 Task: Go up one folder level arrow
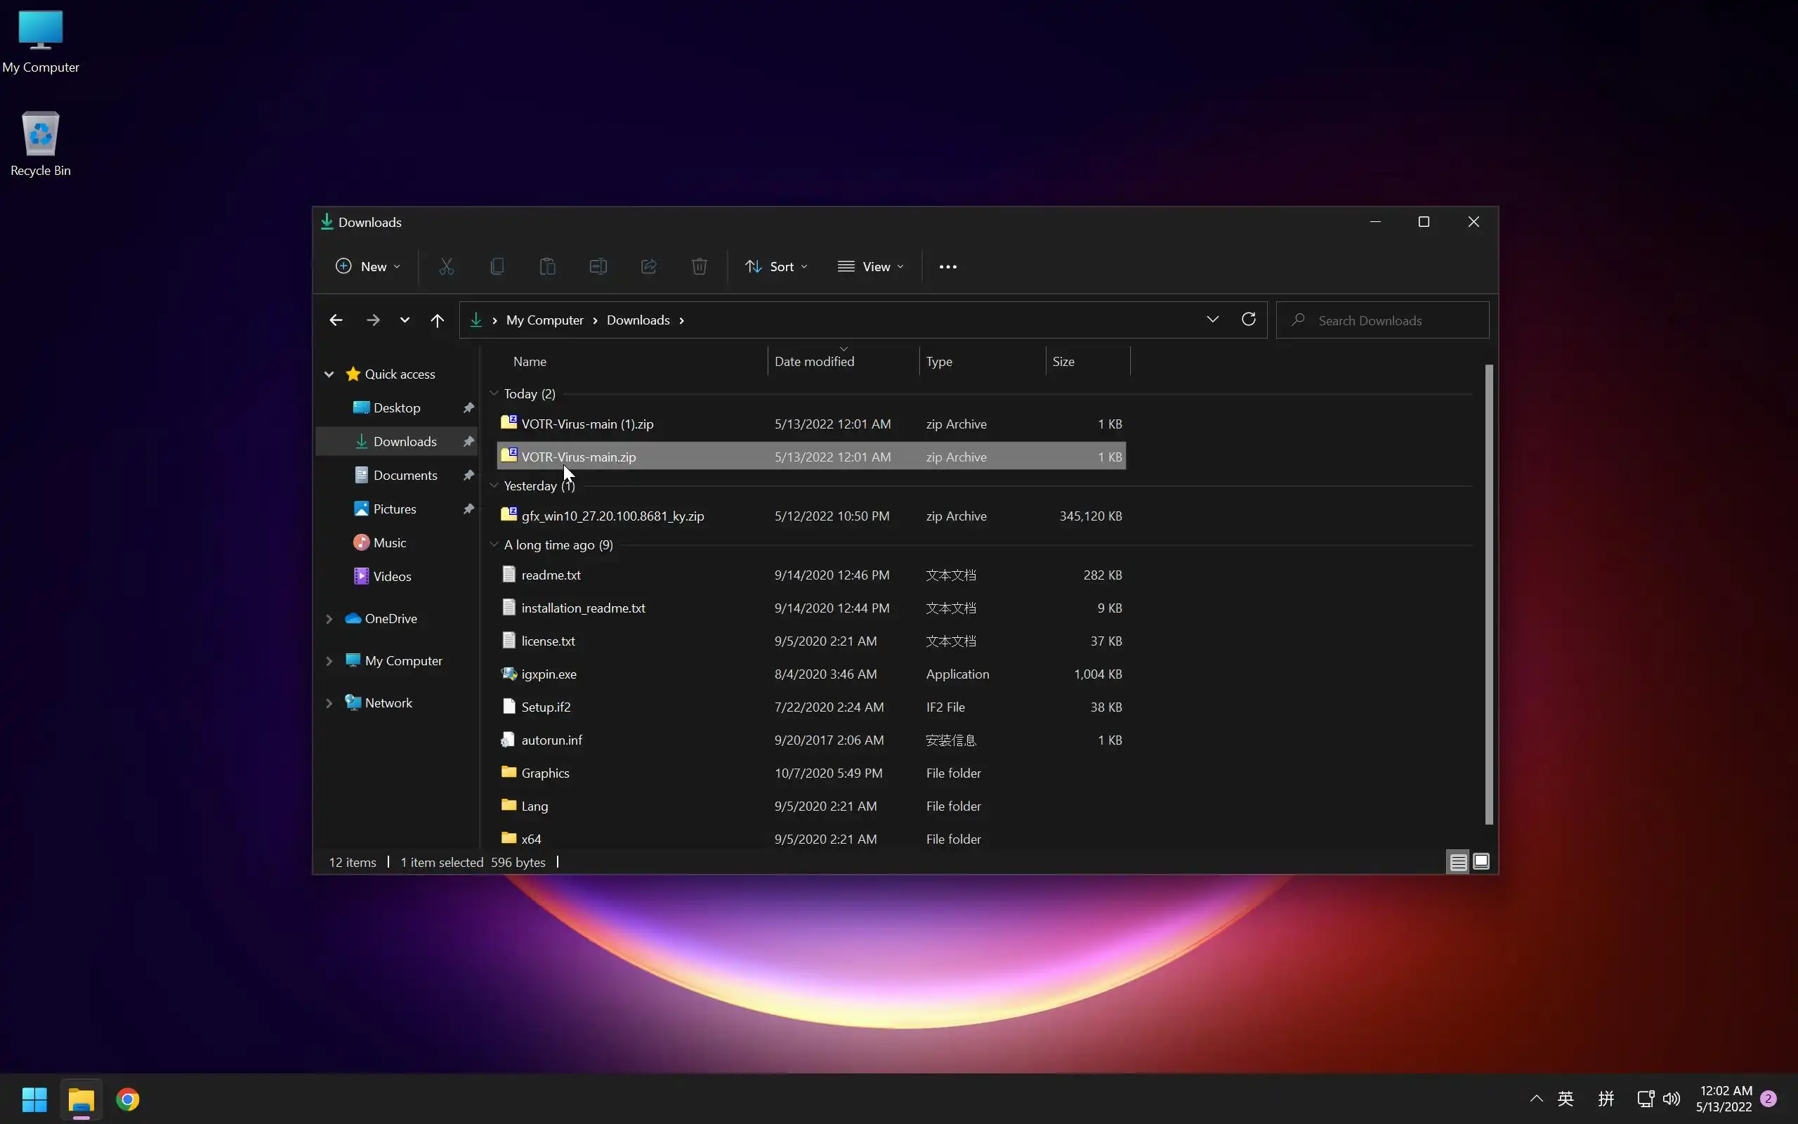coord(437,320)
